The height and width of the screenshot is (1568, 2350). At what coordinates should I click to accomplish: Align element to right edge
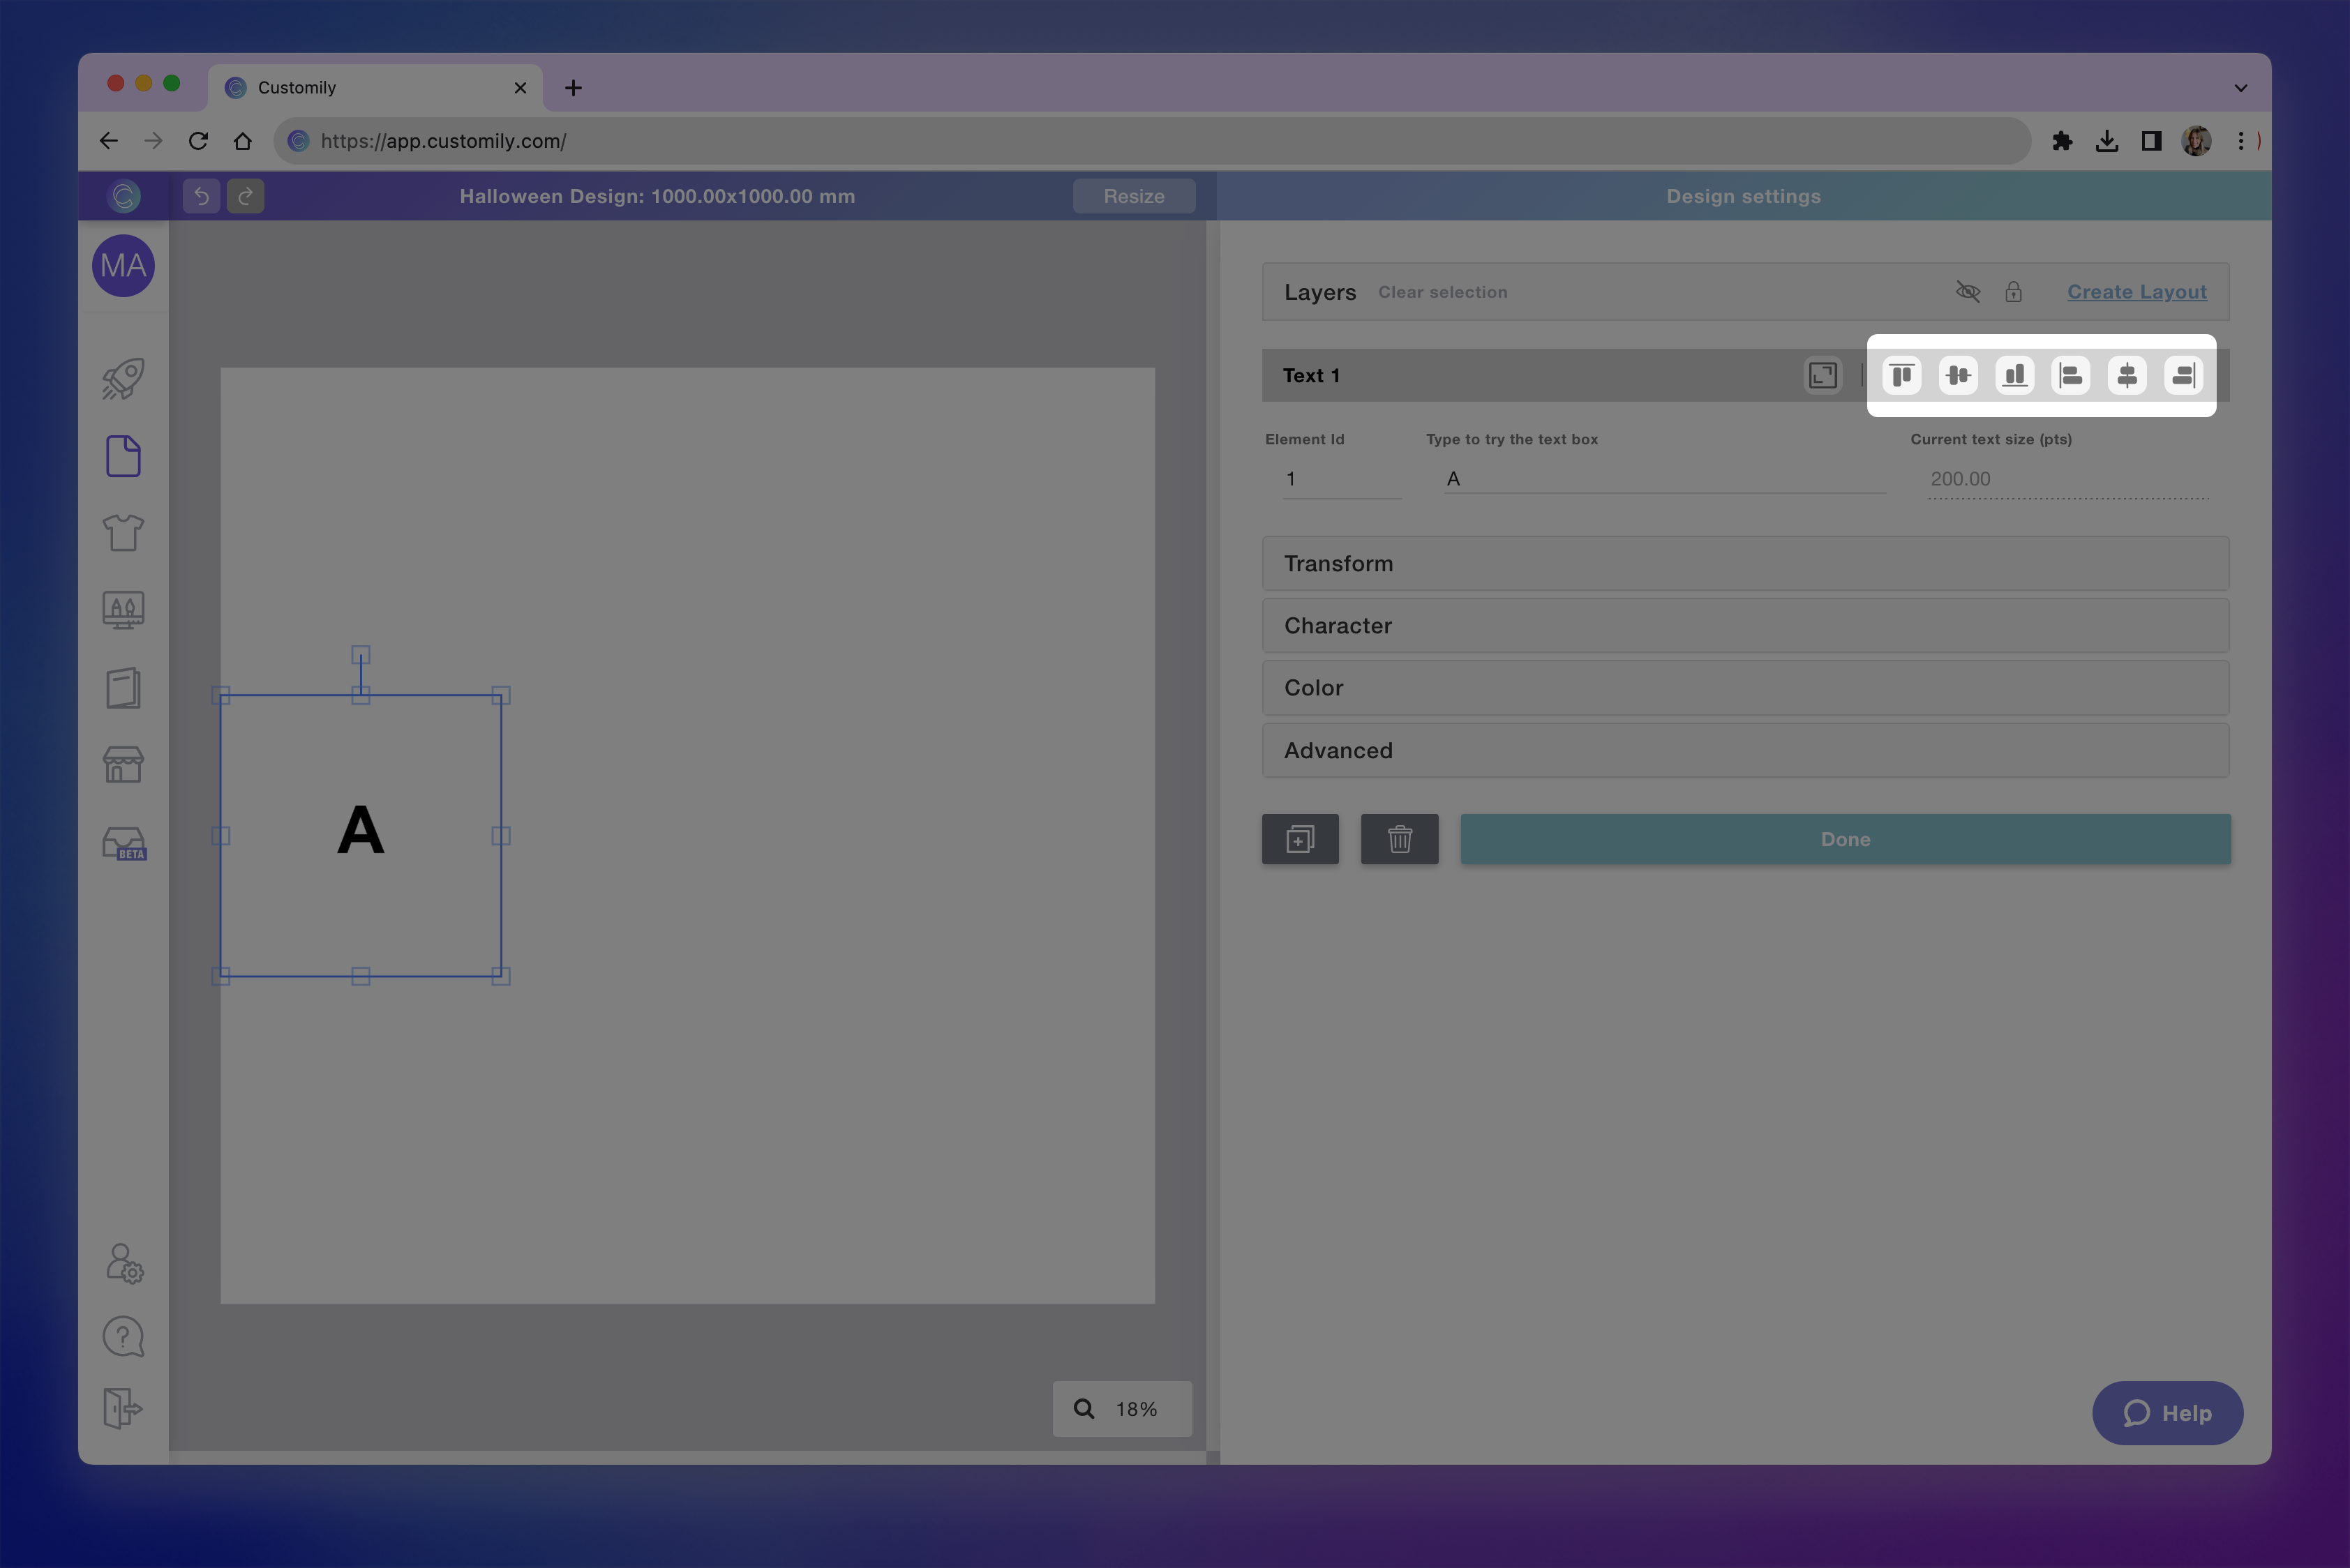2183,375
